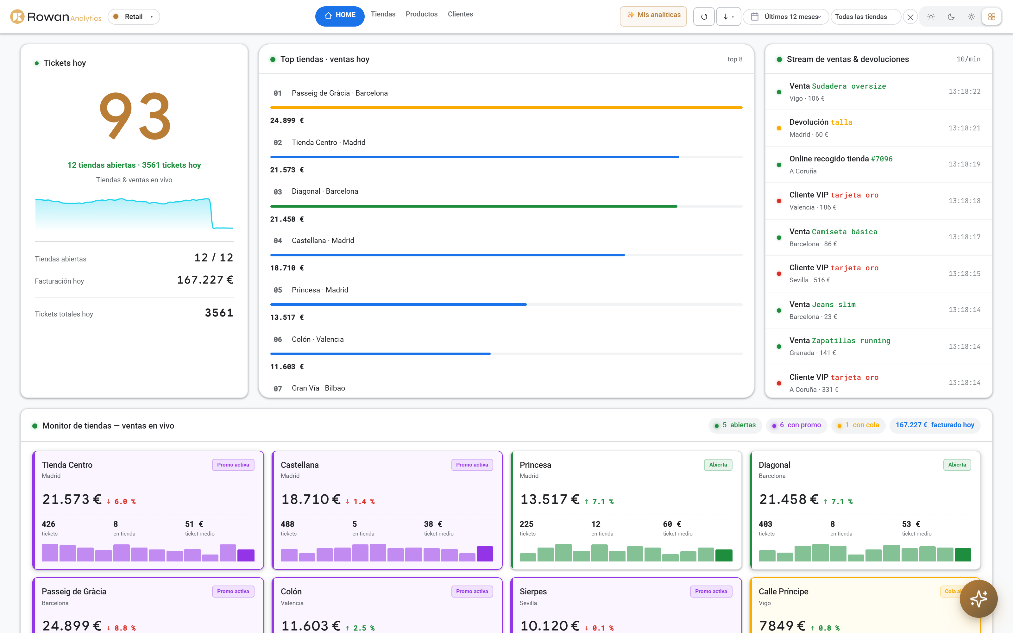Open the Clientes tab

[460, 14]
